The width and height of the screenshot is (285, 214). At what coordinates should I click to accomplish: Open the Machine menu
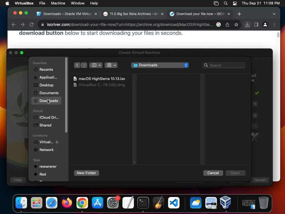pos(58,3)
